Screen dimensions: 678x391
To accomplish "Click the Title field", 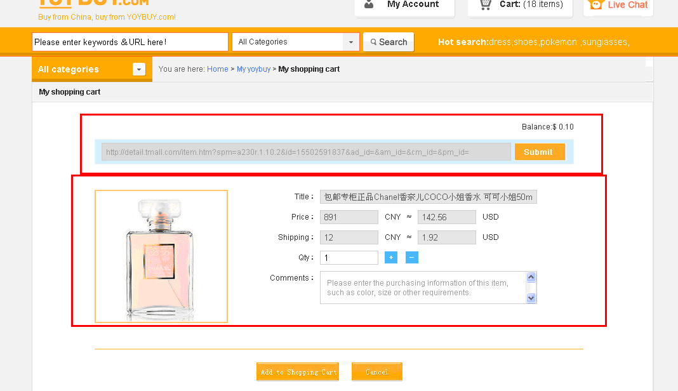I will click(428, 197).
